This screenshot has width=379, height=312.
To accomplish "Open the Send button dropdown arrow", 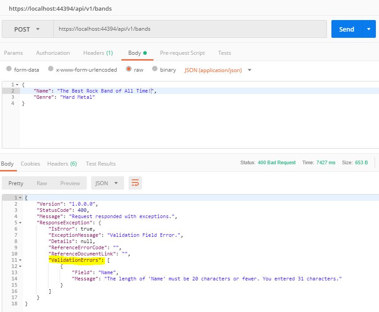I will (369, 29).
